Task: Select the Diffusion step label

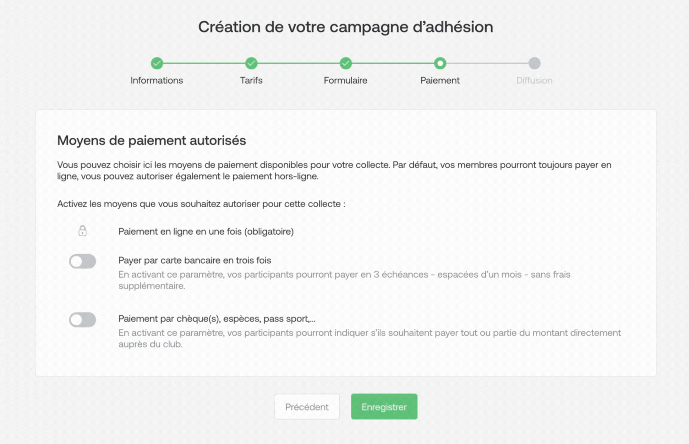Action: 534,80
